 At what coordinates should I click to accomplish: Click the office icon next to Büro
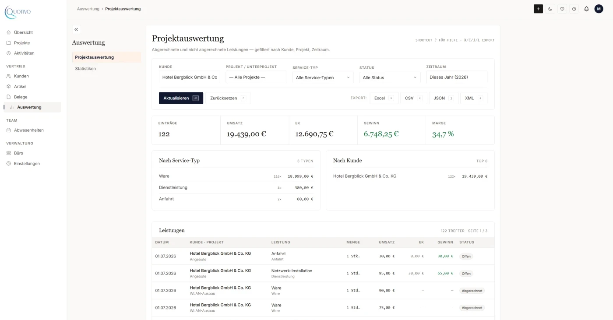(9, 153)
